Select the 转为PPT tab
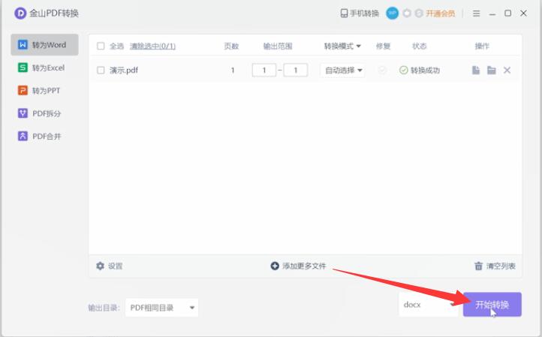 click(44, 91)
